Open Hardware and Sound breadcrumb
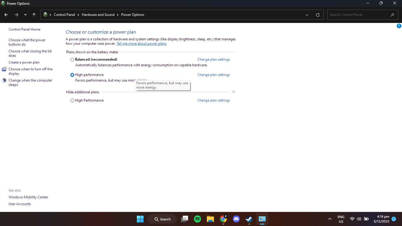 pyautogui.click(x=98, y=15)
